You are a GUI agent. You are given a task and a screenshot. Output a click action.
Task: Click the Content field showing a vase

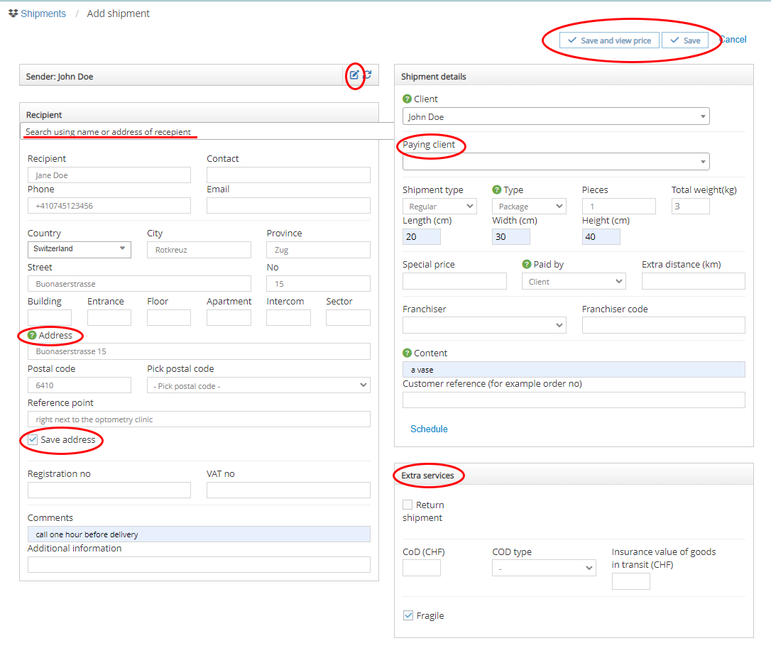pyautogui.click(x=574, y=370)
